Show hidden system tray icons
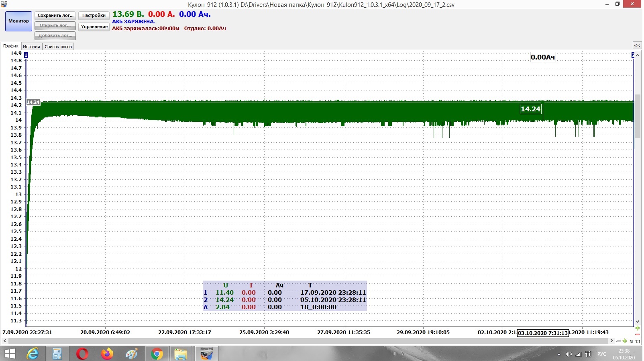The height and width of the screenshot is (361, 644). pyautogui.click(x=559, y=354)
